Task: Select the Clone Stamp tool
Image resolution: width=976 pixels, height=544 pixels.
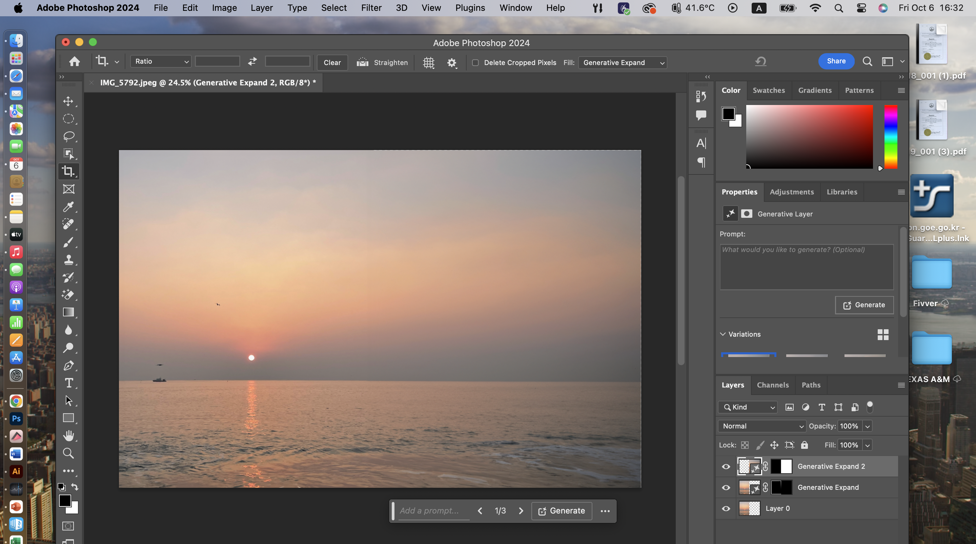Action: tap(68, 260)
